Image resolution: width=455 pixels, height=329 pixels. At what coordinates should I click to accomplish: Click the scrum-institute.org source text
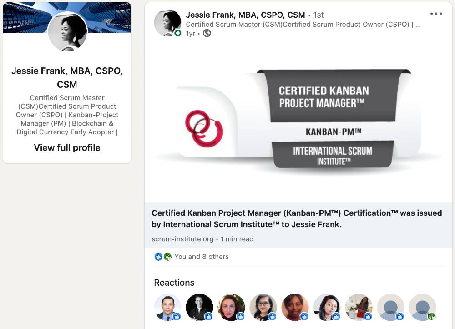tap(182, 239)
